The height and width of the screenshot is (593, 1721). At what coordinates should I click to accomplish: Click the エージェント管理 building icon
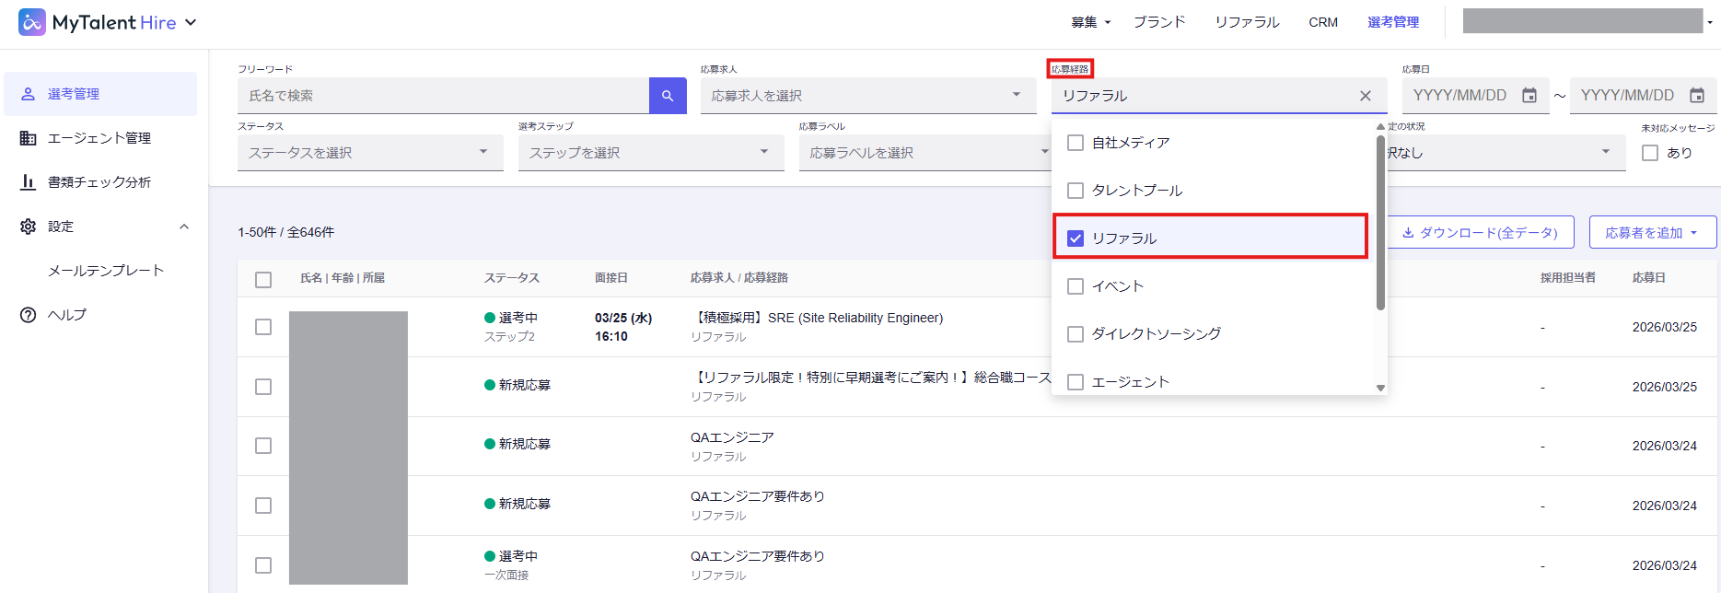click(29, 138)
